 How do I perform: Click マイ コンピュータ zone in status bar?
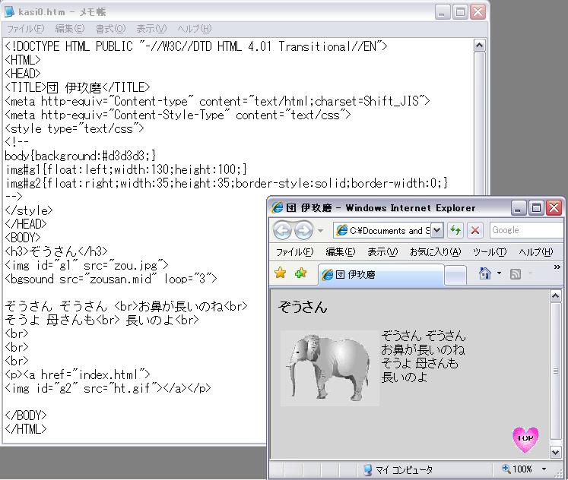[x=398, y=470]
